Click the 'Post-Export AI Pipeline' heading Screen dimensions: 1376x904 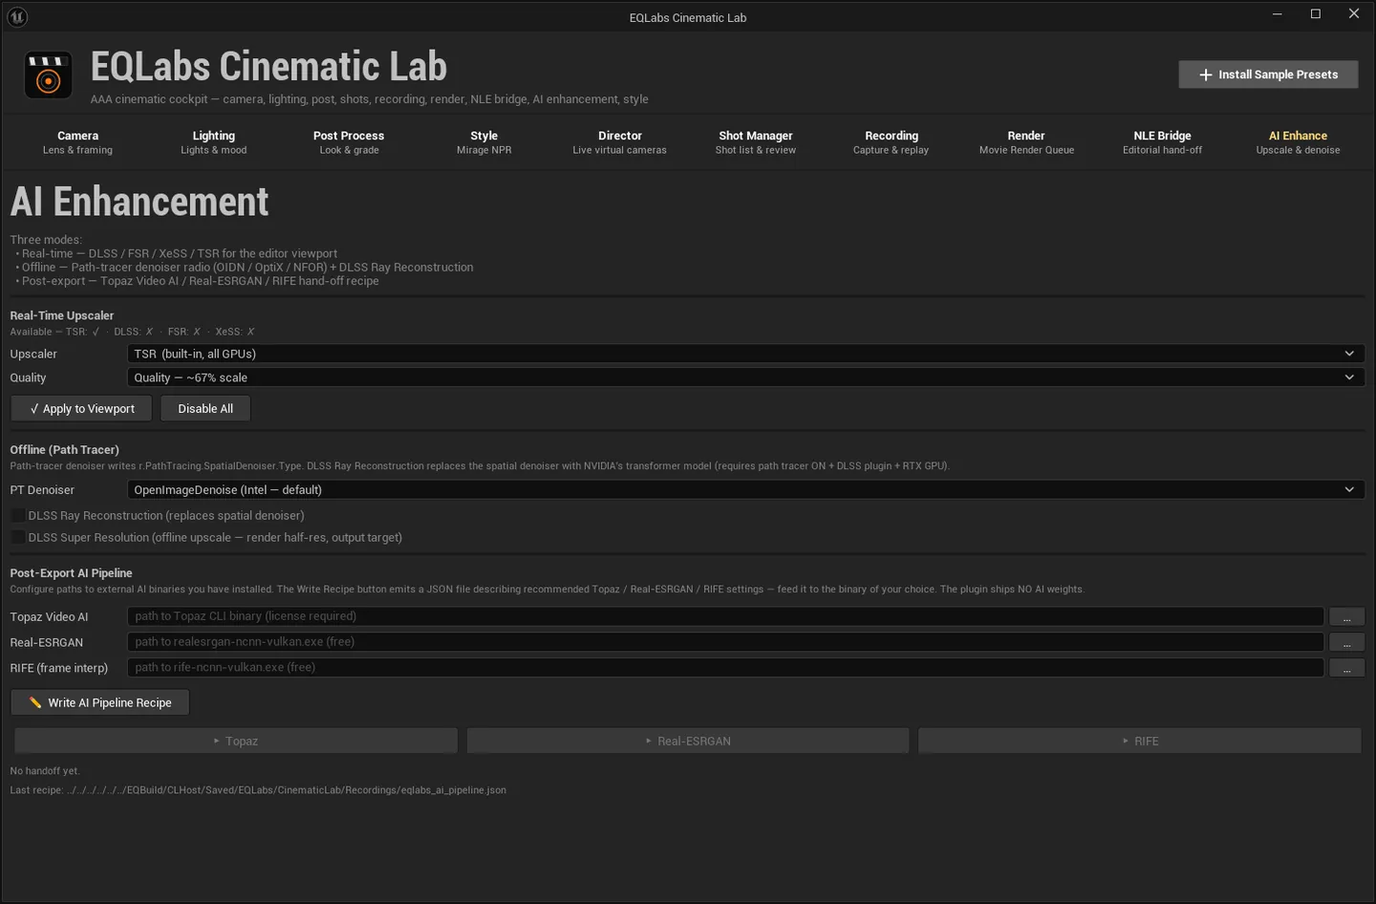pyautogui.click(x=72, y=572)
